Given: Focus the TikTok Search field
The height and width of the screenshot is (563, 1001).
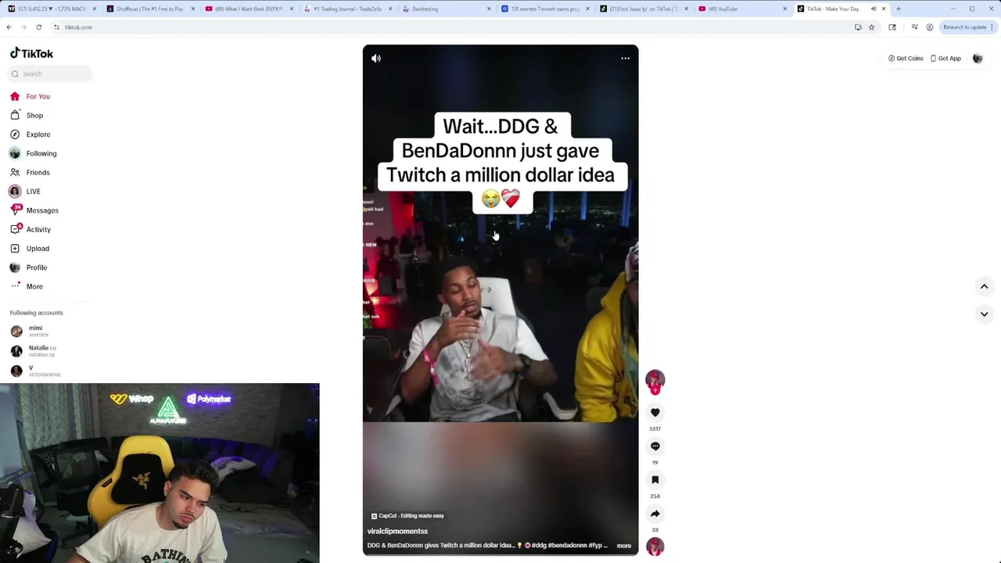Looking at the screenshot, I should (51, 74).
